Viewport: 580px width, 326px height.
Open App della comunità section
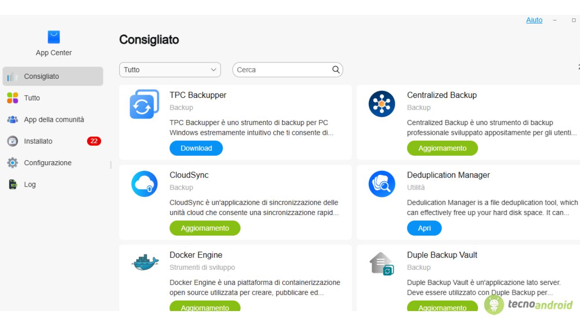click(53, 120)
